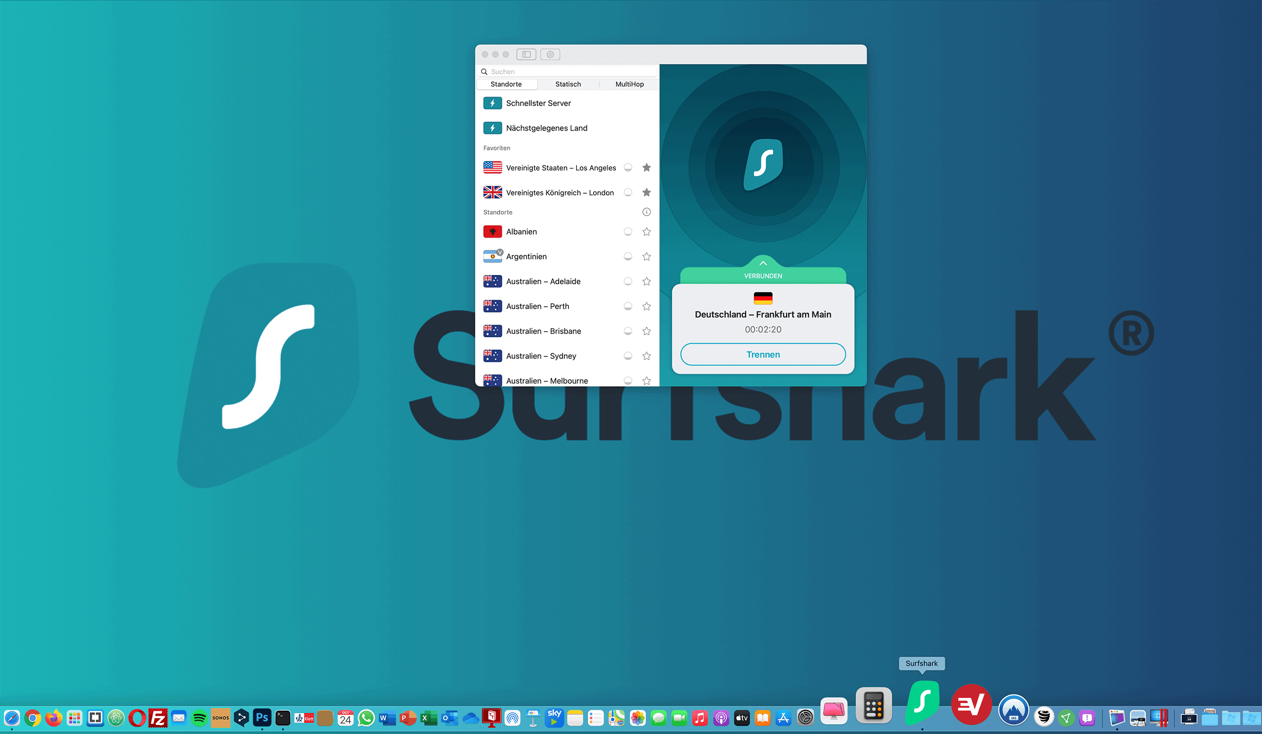Click the Suchen search field
This screenshot has height=734, width=1262.
click(567, 71)
